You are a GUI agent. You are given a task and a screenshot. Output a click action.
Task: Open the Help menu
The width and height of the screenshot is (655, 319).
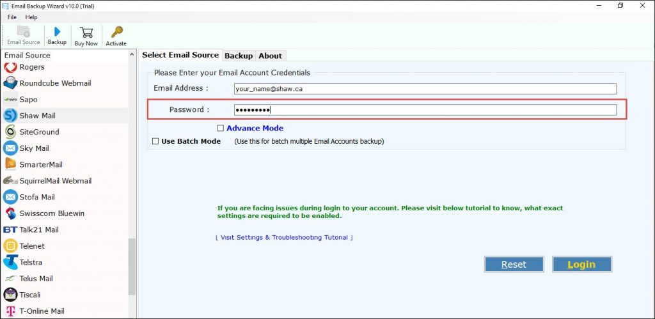click(31, 17)
